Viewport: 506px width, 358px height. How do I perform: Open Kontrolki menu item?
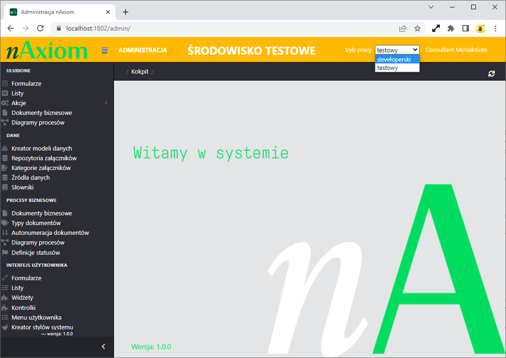[24, 308]
